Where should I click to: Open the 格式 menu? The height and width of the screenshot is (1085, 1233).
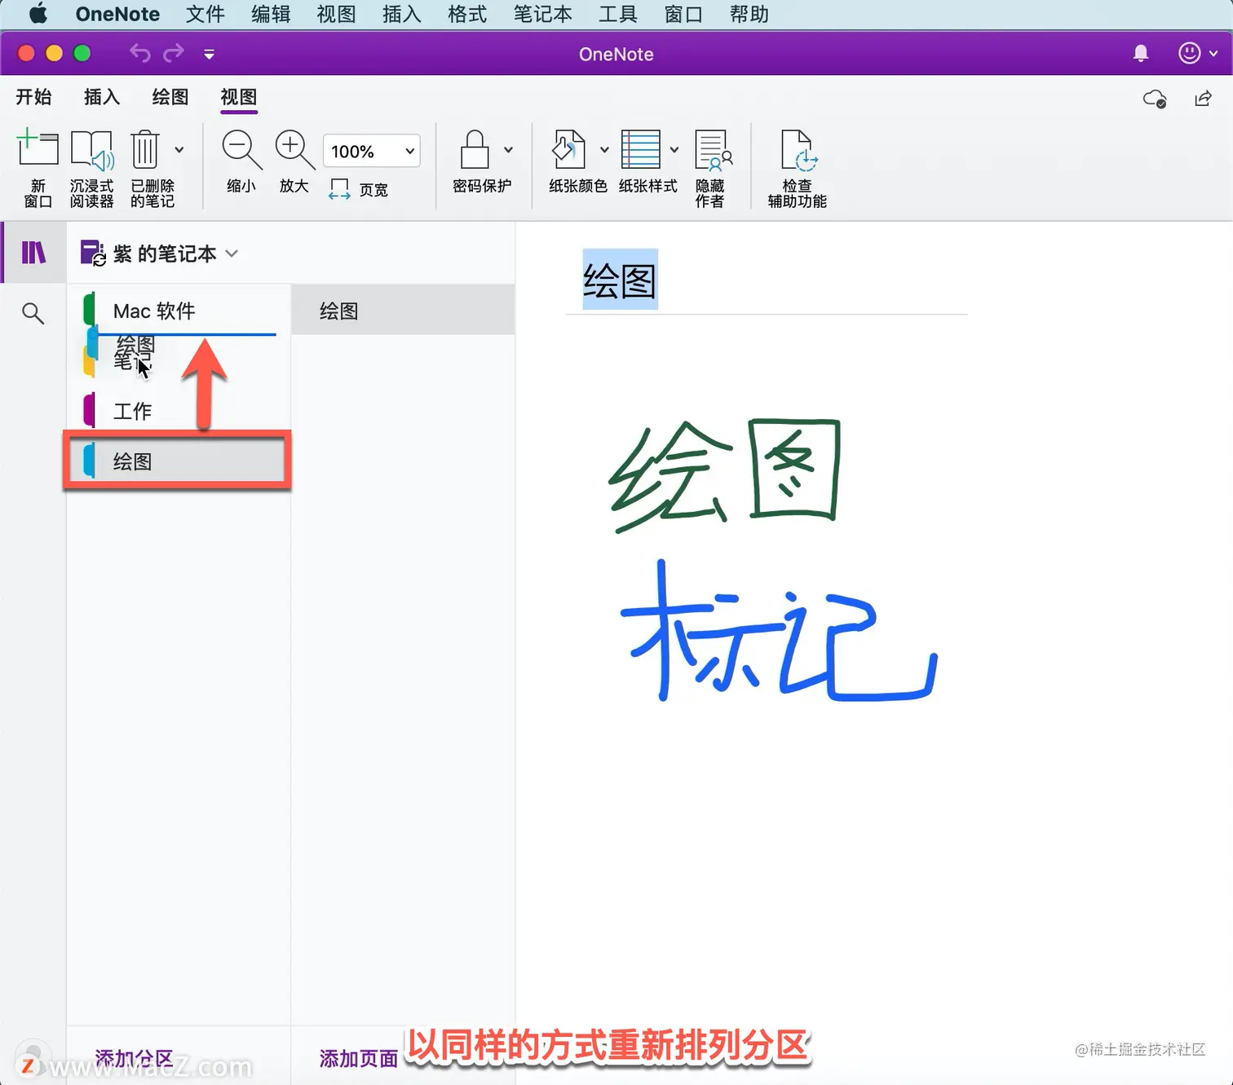467,14
